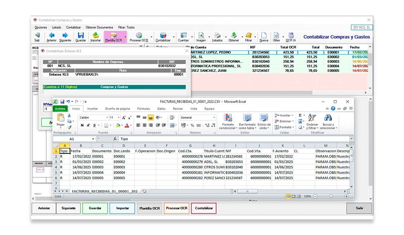Expand the Formato cells dropdown in Excel
The image size is (404, 235).
point(293,127)
